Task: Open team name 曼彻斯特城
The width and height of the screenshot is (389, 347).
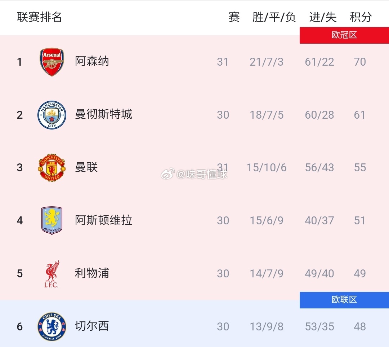Action: pyautogui.click(x=103, y=114)
